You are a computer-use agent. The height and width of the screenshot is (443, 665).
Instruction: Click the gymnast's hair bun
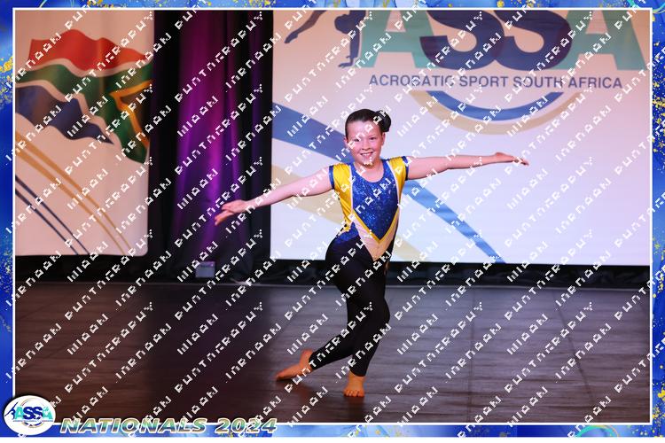pyautogui.click(x=383, y=118)
